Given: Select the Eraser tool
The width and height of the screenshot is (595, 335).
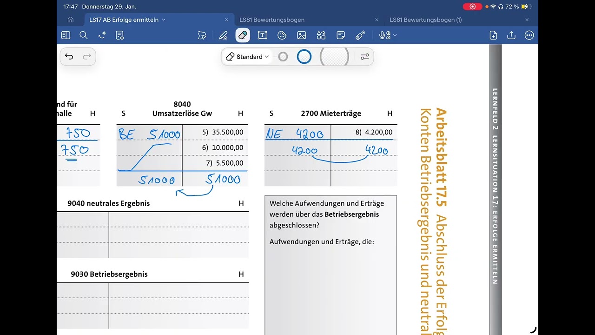Looking at the screenshot, I should (x=243, y=35).
